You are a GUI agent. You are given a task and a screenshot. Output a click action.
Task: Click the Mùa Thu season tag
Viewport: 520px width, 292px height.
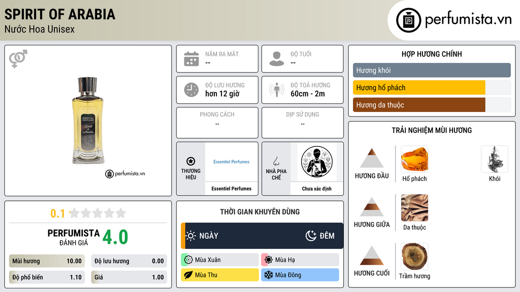[x=220, y=275]
